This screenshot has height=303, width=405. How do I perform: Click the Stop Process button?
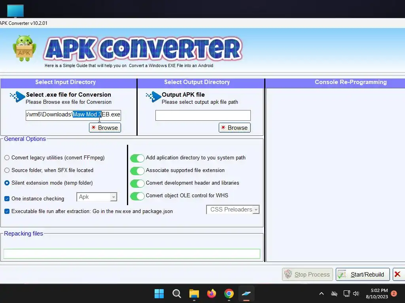pos(307,275)
